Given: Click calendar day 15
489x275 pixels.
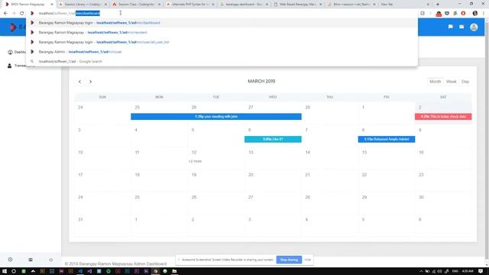Looking at the screenshot, I should tap(364, 152).
